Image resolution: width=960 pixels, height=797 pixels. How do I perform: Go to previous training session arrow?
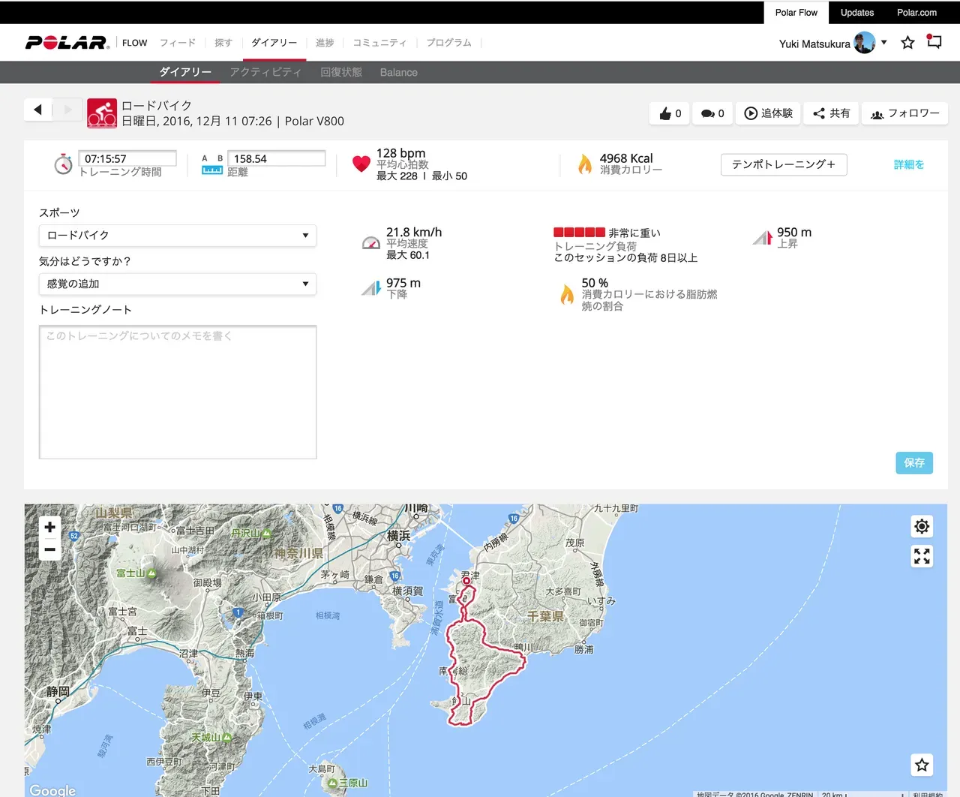click(x=37, y=110)
